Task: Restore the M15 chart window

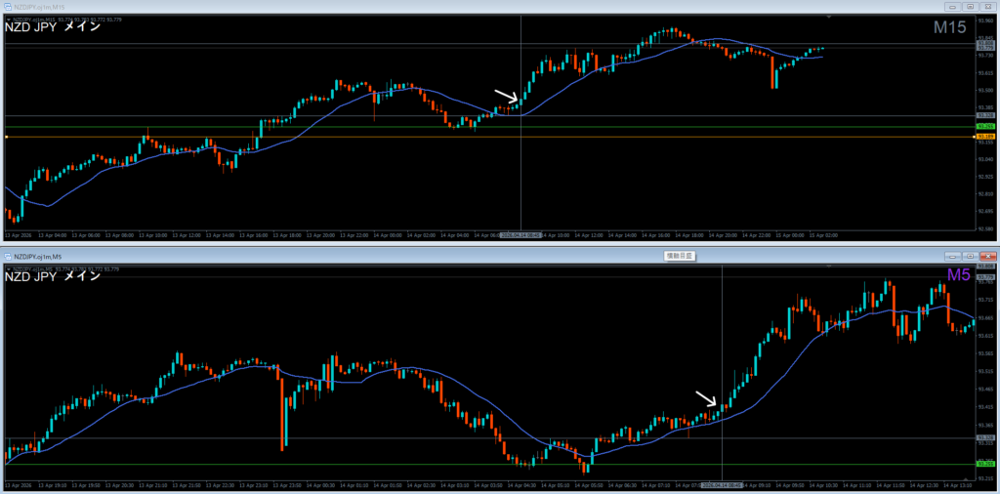Action: 970,5
